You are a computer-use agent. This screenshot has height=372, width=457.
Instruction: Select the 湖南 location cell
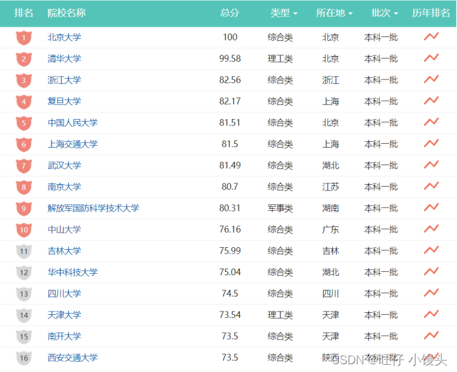[330, 208]
